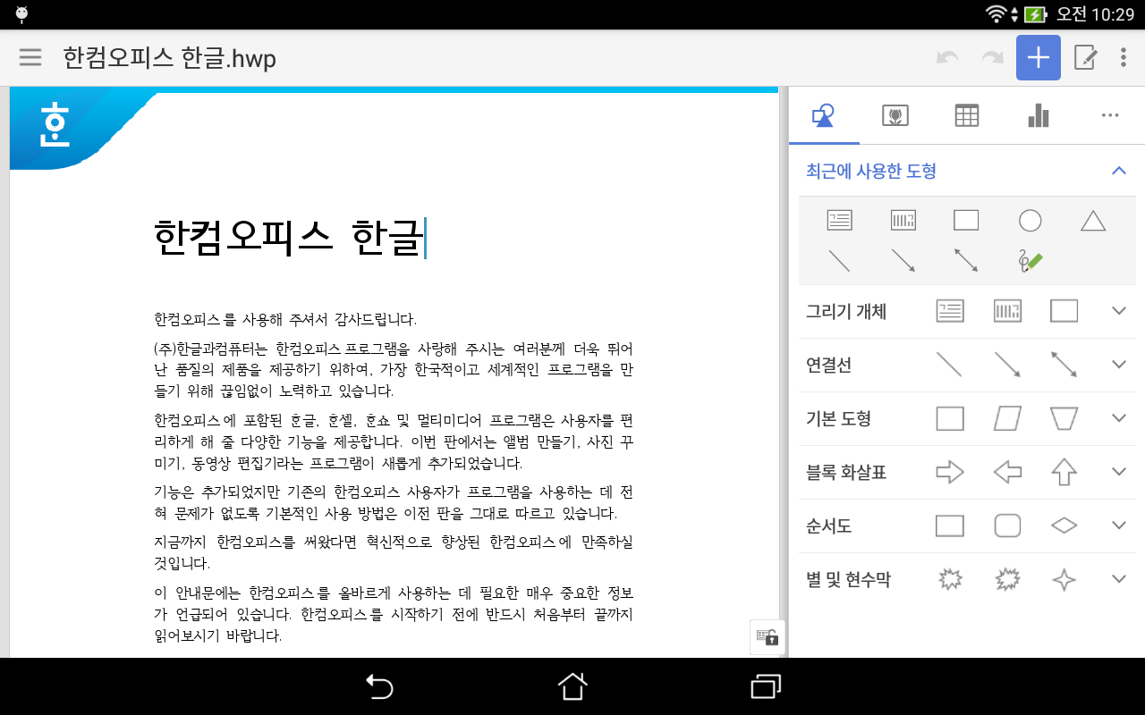Choose horizontal text box in 그리기 개체 row

pos(950,311)
